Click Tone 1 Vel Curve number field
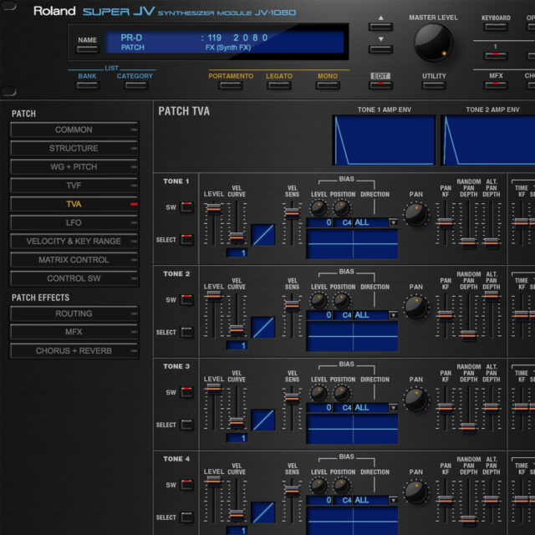The height and width of the screenshot is (535, 535). point(237,252)
